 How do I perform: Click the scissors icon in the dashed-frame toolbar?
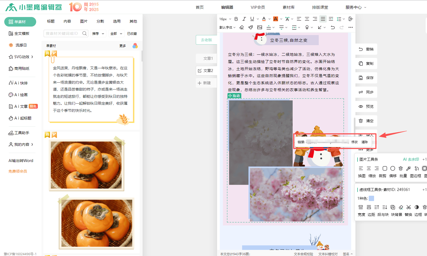click(x=409, y=207)
